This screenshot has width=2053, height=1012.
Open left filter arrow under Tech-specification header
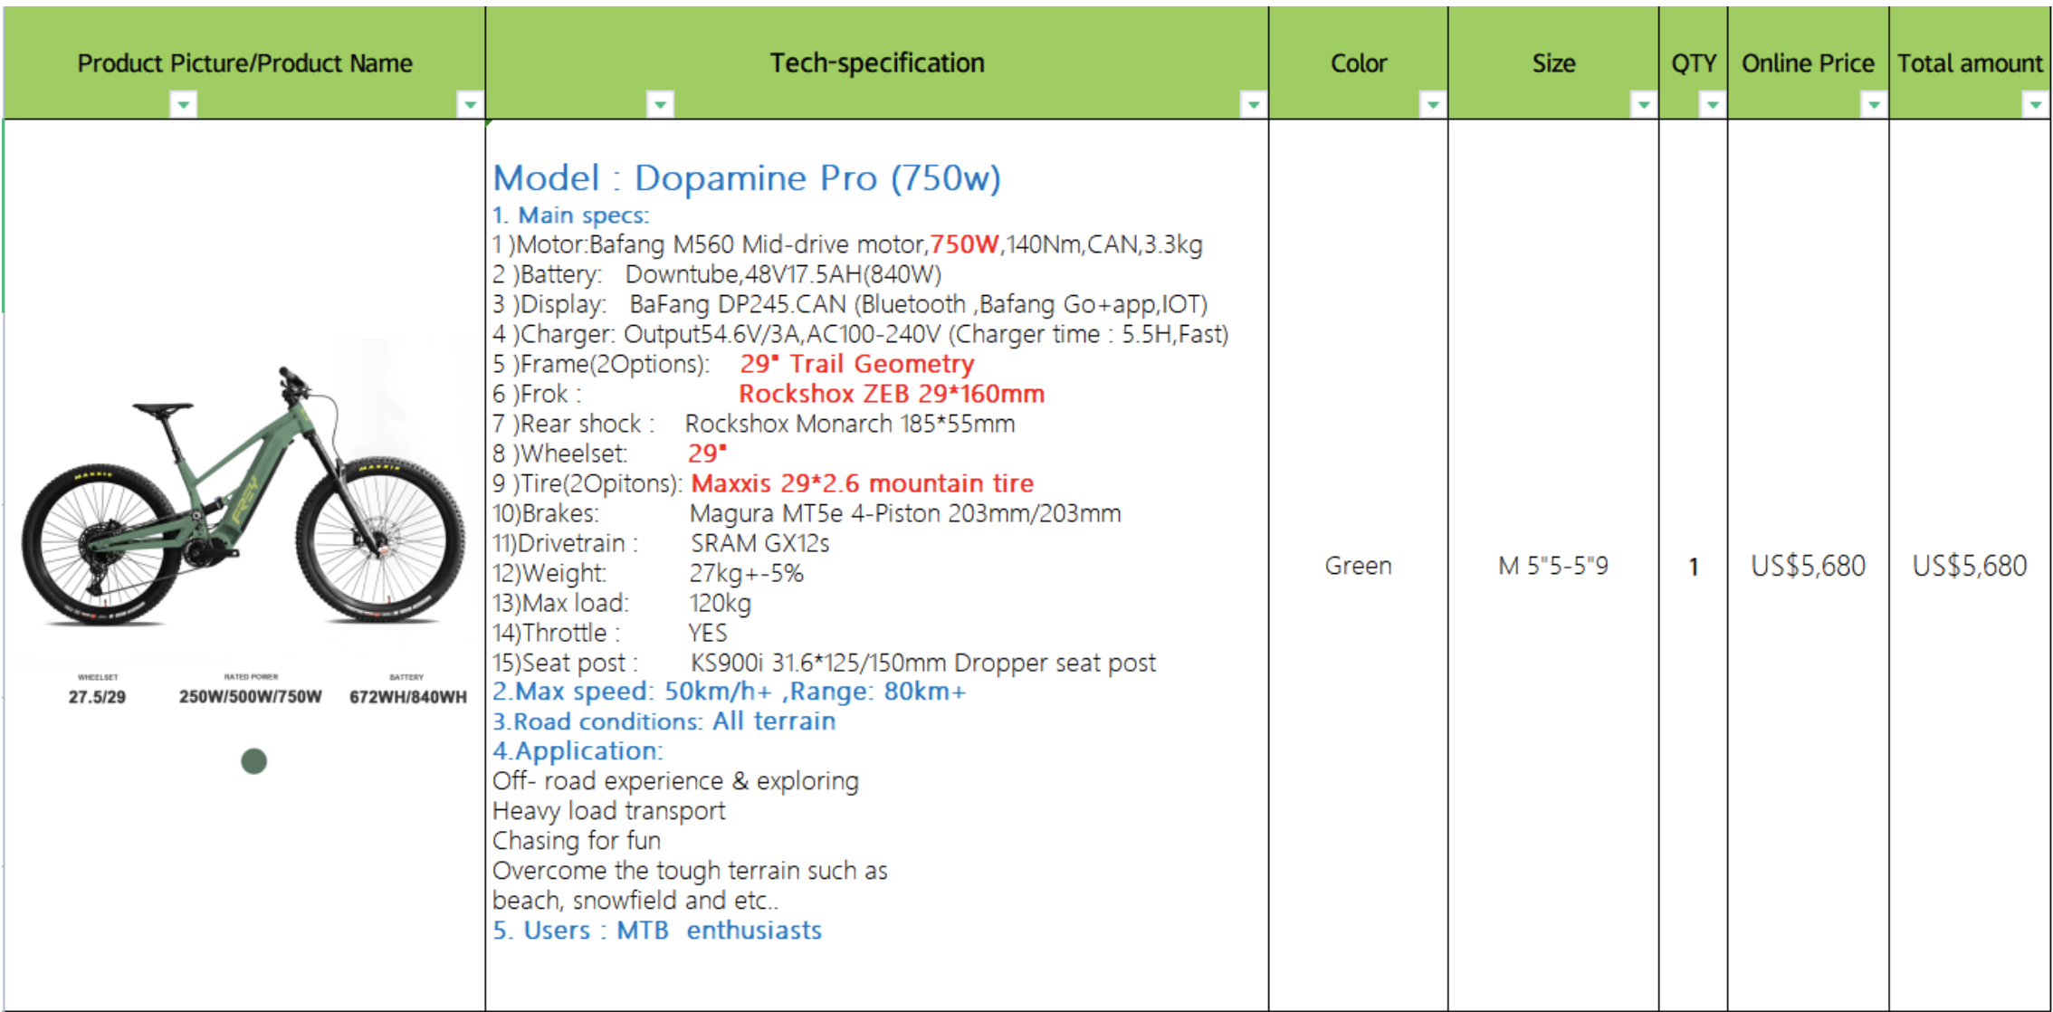(661, 105)
